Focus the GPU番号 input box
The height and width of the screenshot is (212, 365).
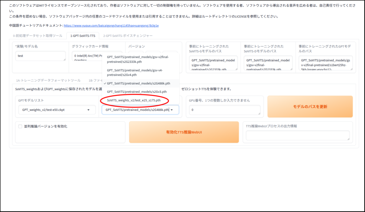pyautogui.click(x=224, y=110)
